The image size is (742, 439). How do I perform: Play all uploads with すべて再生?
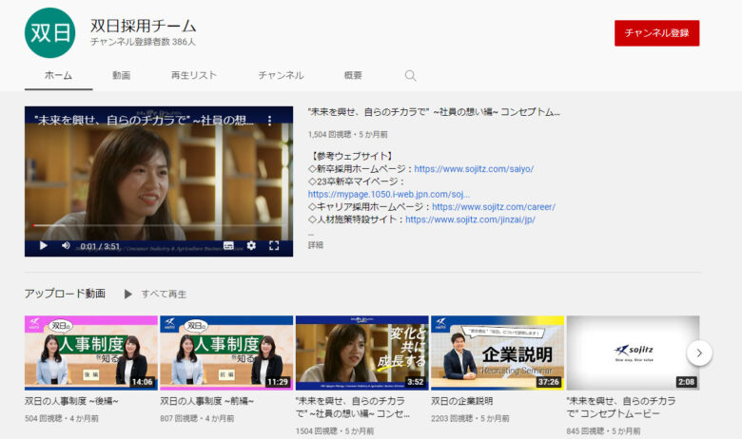click(x=156, y=294)
